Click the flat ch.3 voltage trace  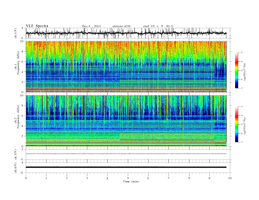click(126, 154)
